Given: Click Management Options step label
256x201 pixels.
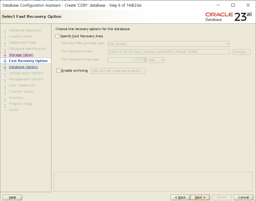Looking at the screenshot, I should point(26,79).
